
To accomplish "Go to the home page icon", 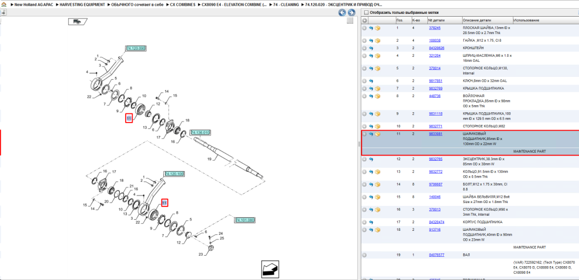I will [3, 5].
